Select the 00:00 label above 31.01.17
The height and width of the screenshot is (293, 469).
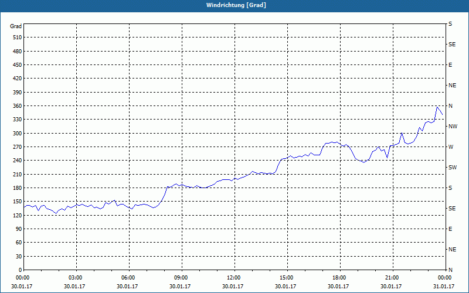tap(444, 278)
